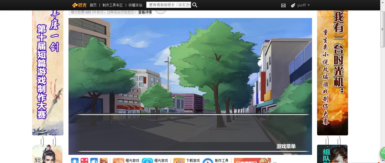Click the 下载游戏 app download icon

[179, 161]
